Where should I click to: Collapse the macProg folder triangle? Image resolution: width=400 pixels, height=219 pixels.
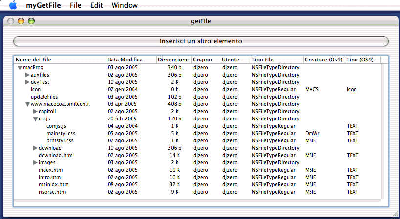click(x=20, y=68)
